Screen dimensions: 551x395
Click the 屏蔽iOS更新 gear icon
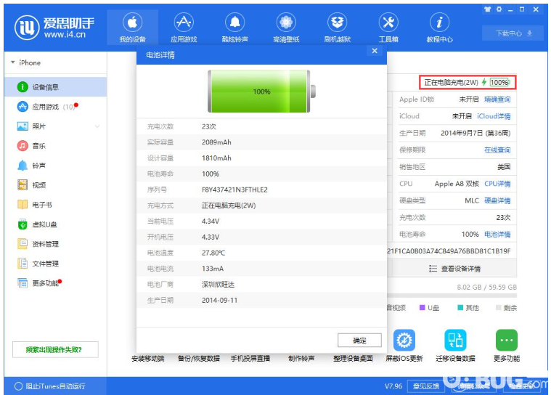(x=404, y=340)
